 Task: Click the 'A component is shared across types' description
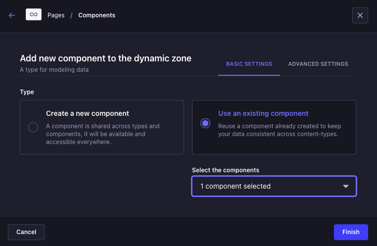coord(102,134)
